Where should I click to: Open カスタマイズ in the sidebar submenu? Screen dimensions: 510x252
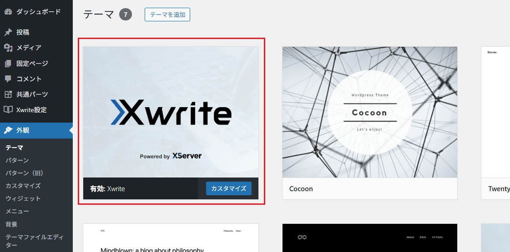23,186
